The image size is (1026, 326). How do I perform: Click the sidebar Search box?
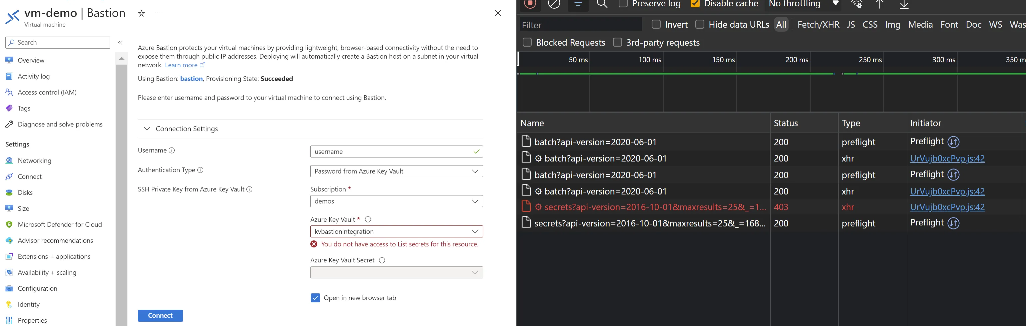(58, 42)
